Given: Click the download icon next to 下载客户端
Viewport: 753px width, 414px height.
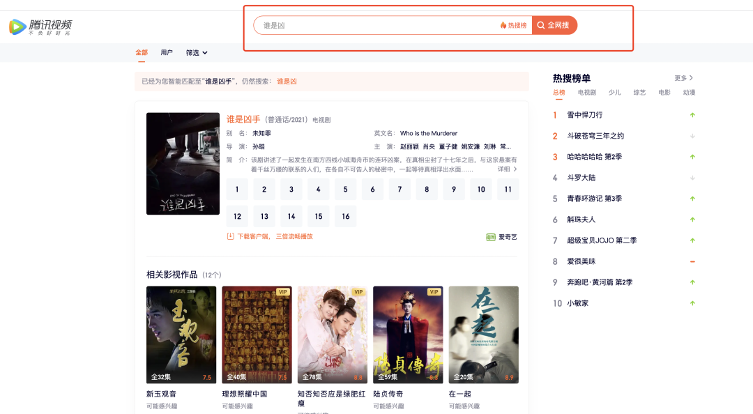Looking at the screenshot, I should [x=229, y=236].
